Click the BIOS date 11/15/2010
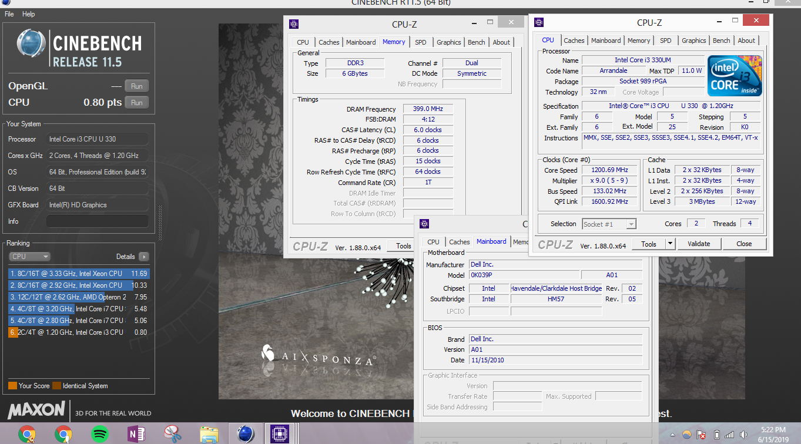The height and width of the screenshot is (444, 801). [x=555, y=360]
